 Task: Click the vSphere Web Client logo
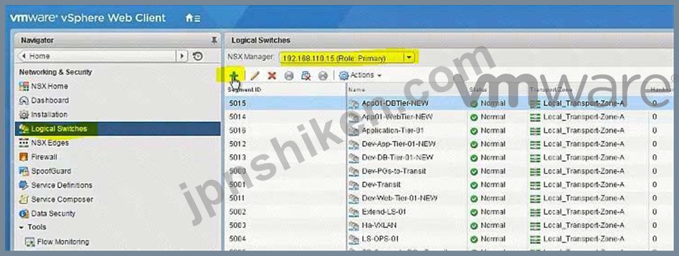88,18
